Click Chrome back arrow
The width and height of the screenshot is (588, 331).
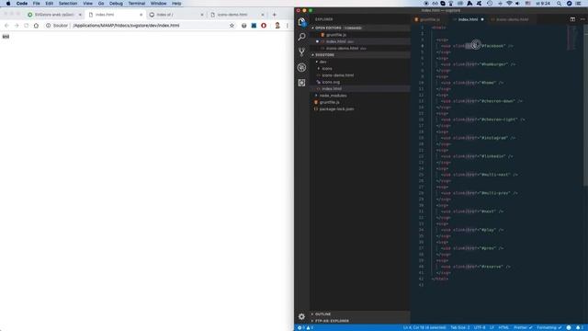6,26
